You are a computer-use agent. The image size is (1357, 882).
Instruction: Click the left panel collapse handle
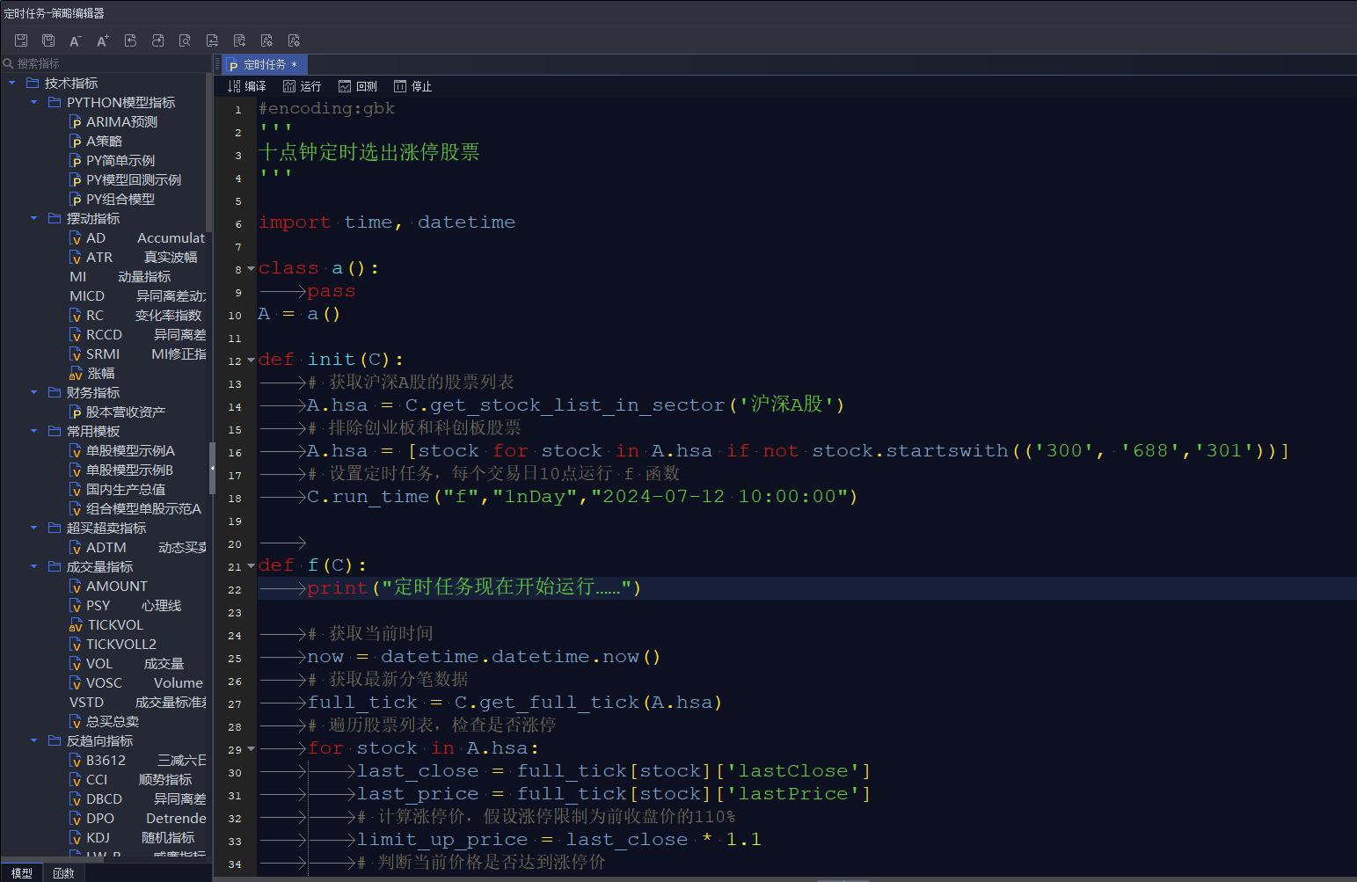tap(212, 469)
